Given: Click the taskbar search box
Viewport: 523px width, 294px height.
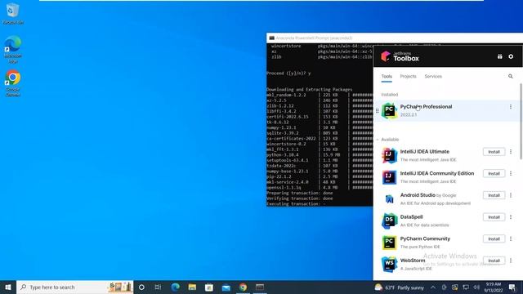Looking at the screenshot, I should (74, 287).
